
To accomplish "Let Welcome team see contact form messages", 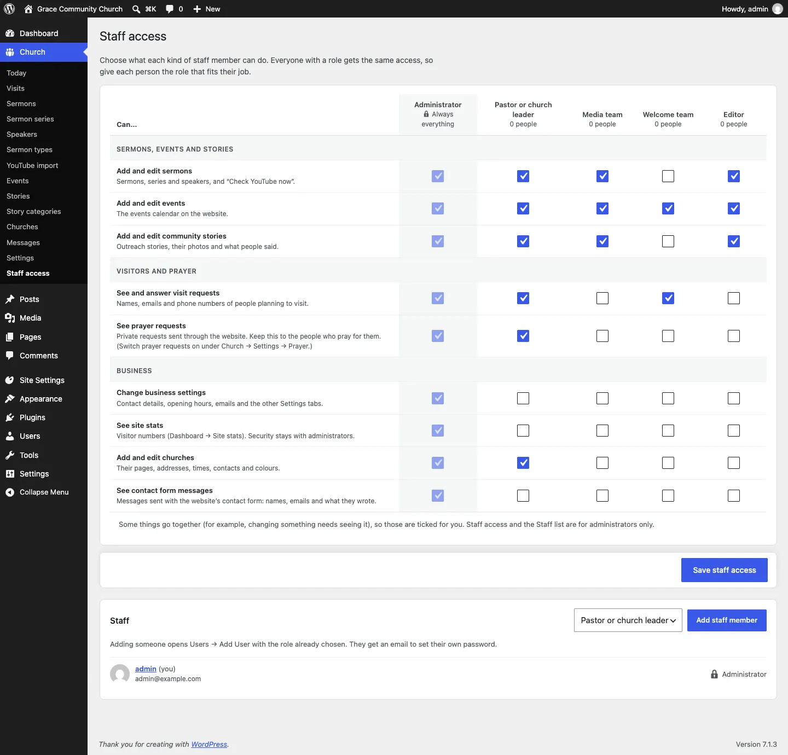I will click(x=668, y=496).
